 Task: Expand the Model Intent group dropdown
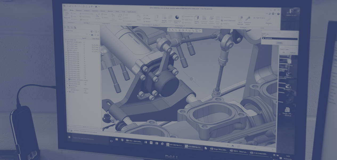pyautogui.click(x=218, y=27)
